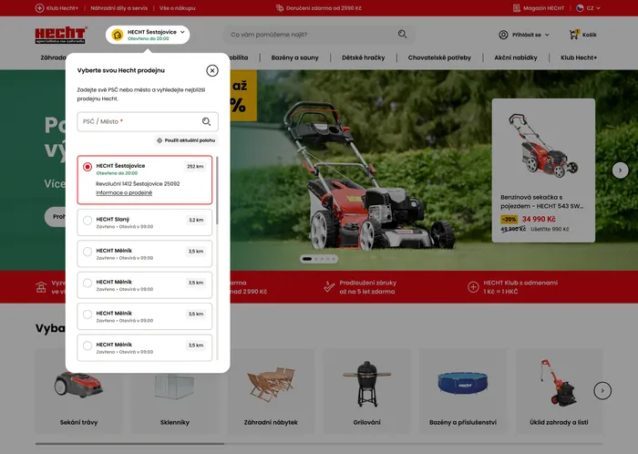Open the Bazény a příslušenství pool image
This screenshot has width=638, height=454.
[463, 384]
